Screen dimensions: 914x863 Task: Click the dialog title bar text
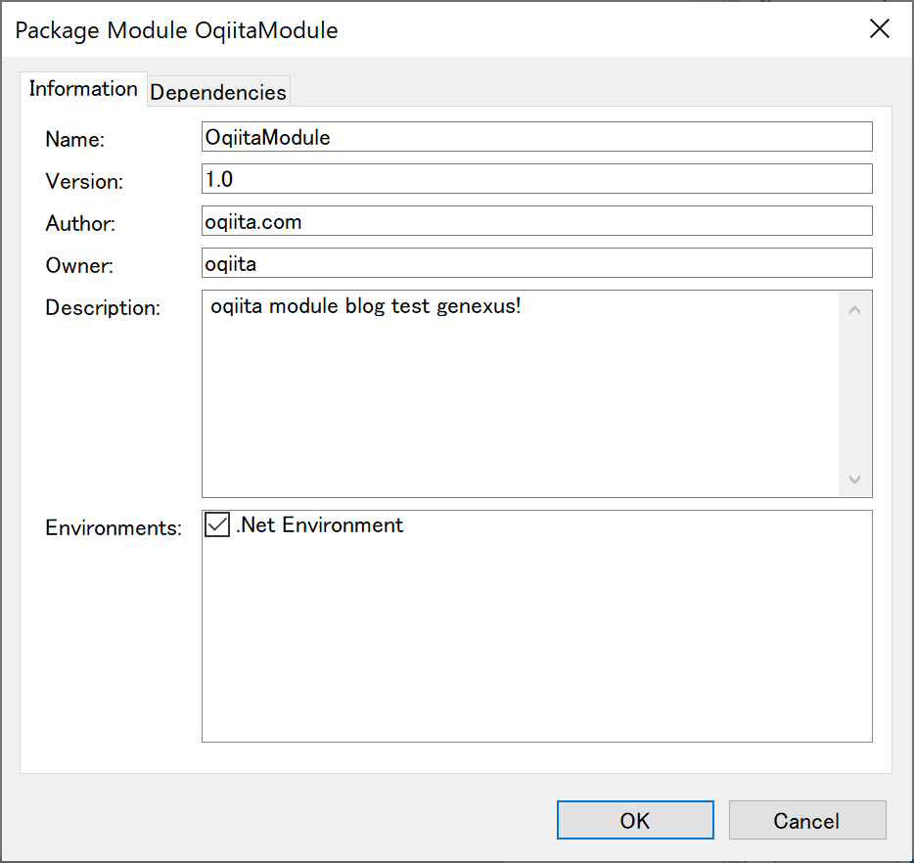[176, 30]
